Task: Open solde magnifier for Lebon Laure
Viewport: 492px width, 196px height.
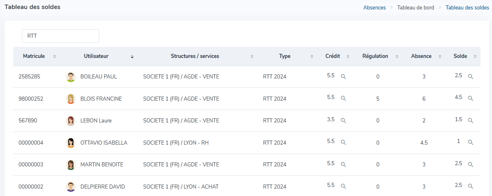Action: 471,120
